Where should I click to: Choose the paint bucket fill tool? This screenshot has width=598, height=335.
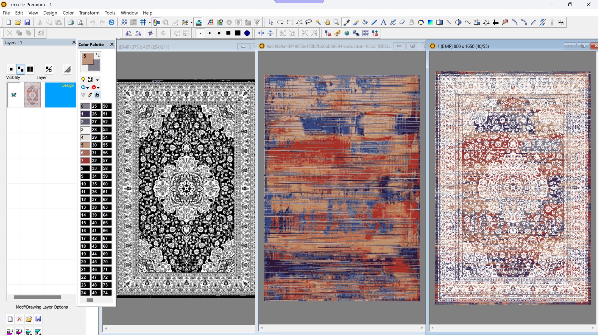[365, 22]
